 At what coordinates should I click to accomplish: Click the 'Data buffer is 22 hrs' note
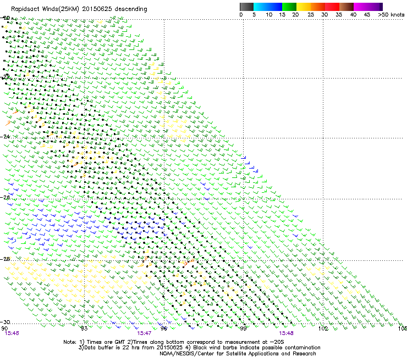(200, 348)
